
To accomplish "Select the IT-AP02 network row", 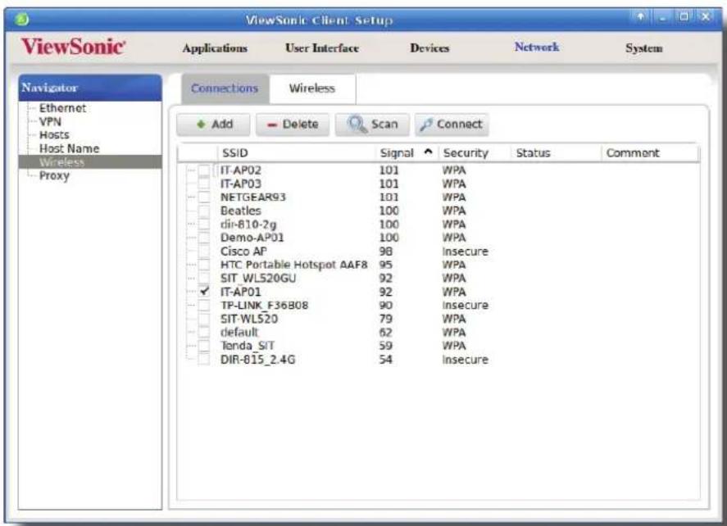I will click(438, 170).
